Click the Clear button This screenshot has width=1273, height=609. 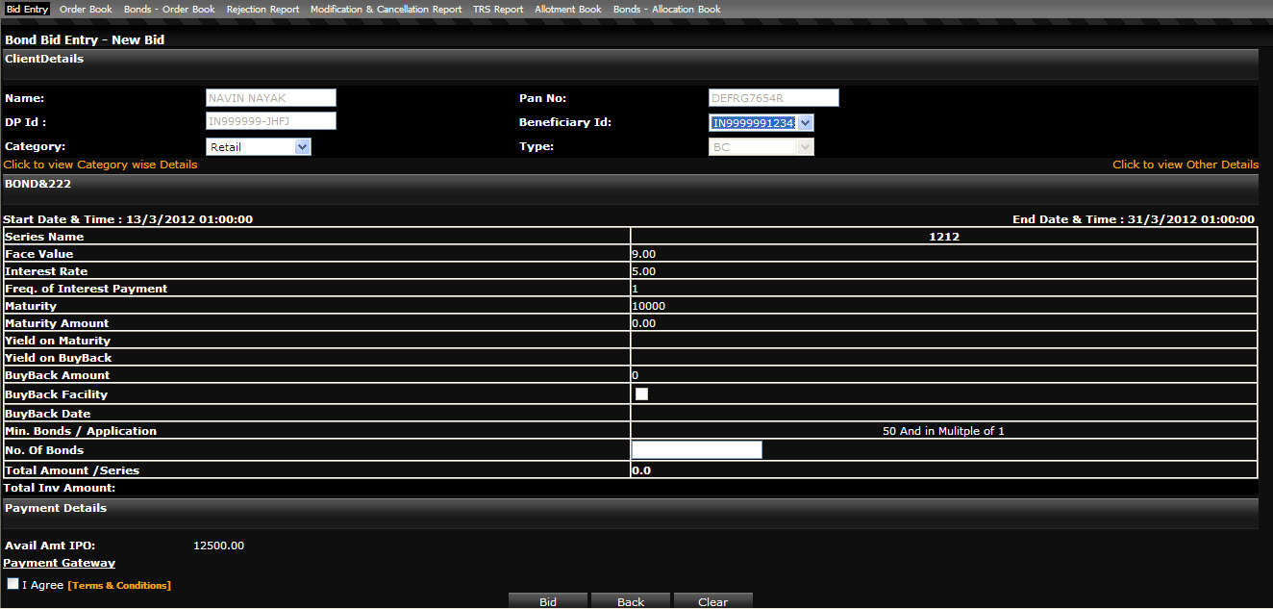pos(712,601)
